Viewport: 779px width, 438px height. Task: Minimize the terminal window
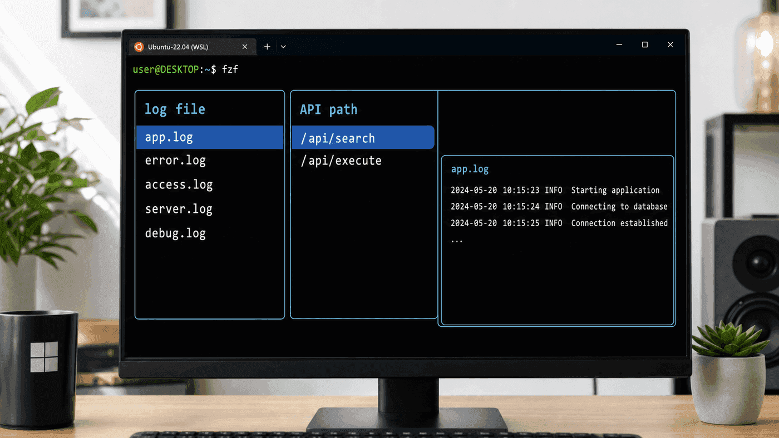[619, 44]
